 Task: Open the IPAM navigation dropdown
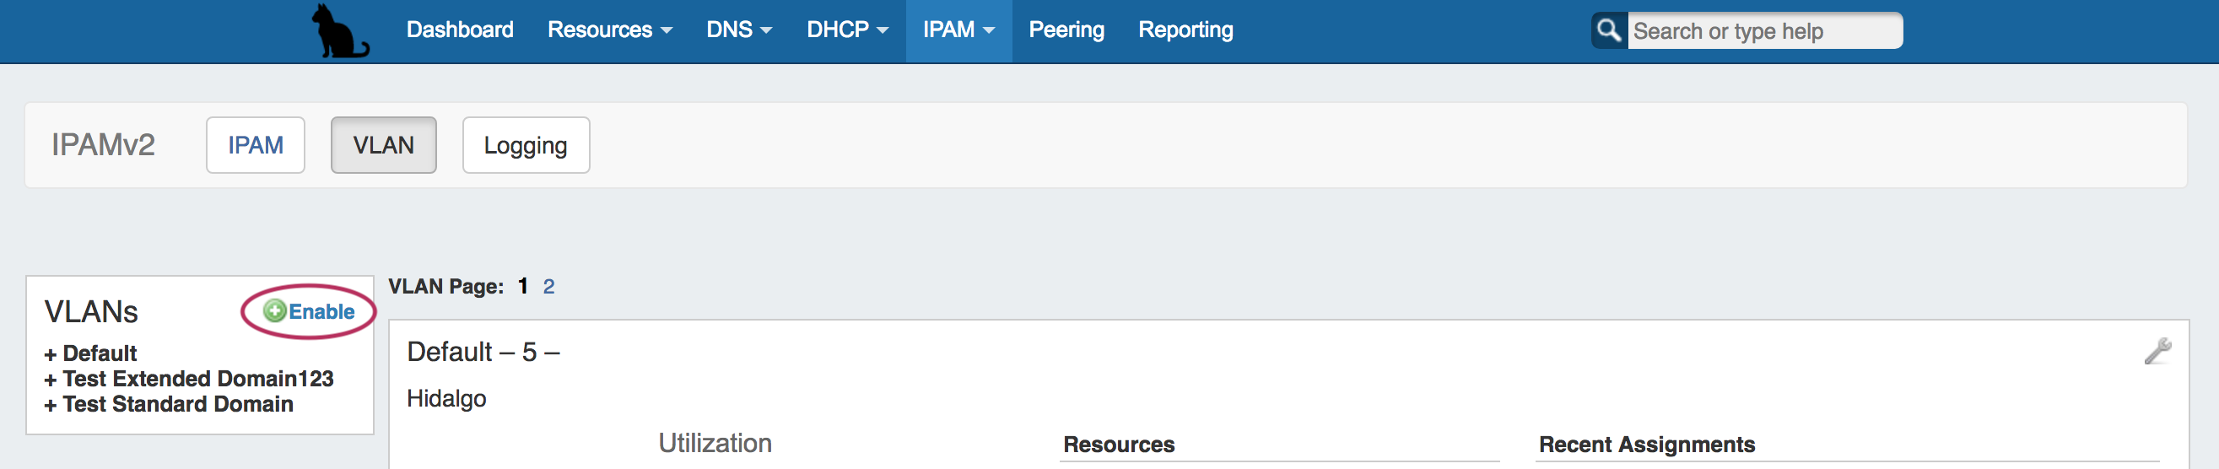pos(958,30)
